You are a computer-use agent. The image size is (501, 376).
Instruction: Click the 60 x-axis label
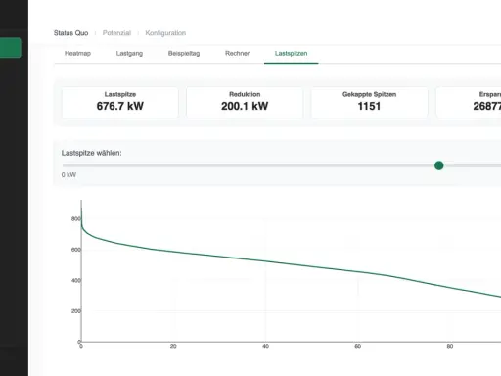(x=358, y=346)
